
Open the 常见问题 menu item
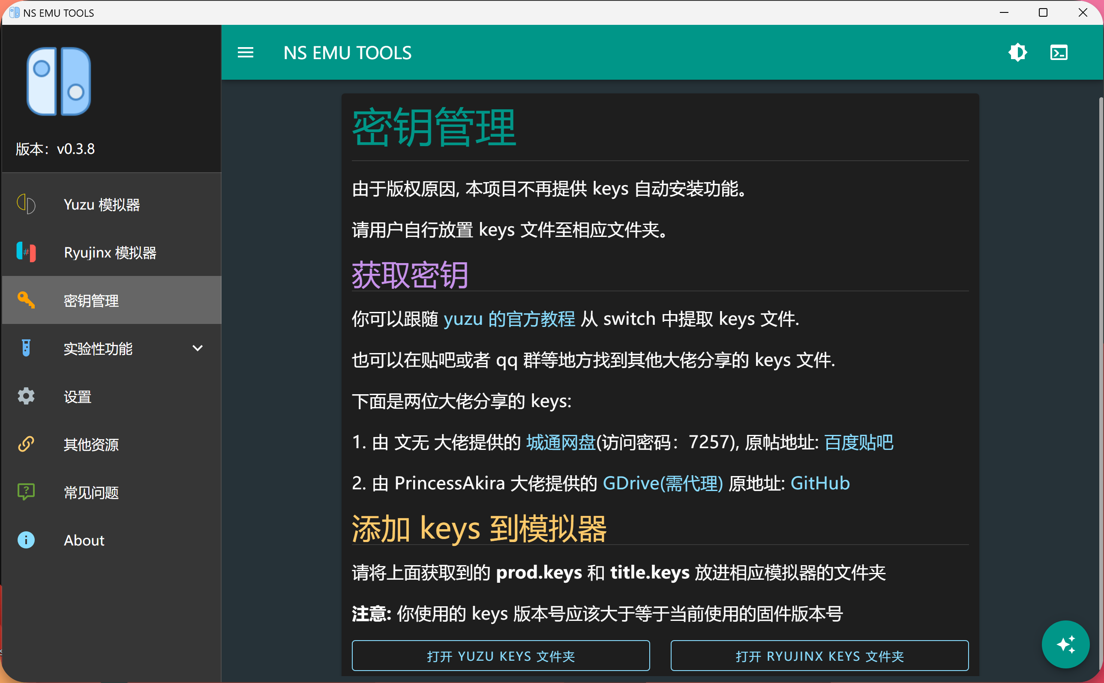pyautogui.click(x=91, y=492)
